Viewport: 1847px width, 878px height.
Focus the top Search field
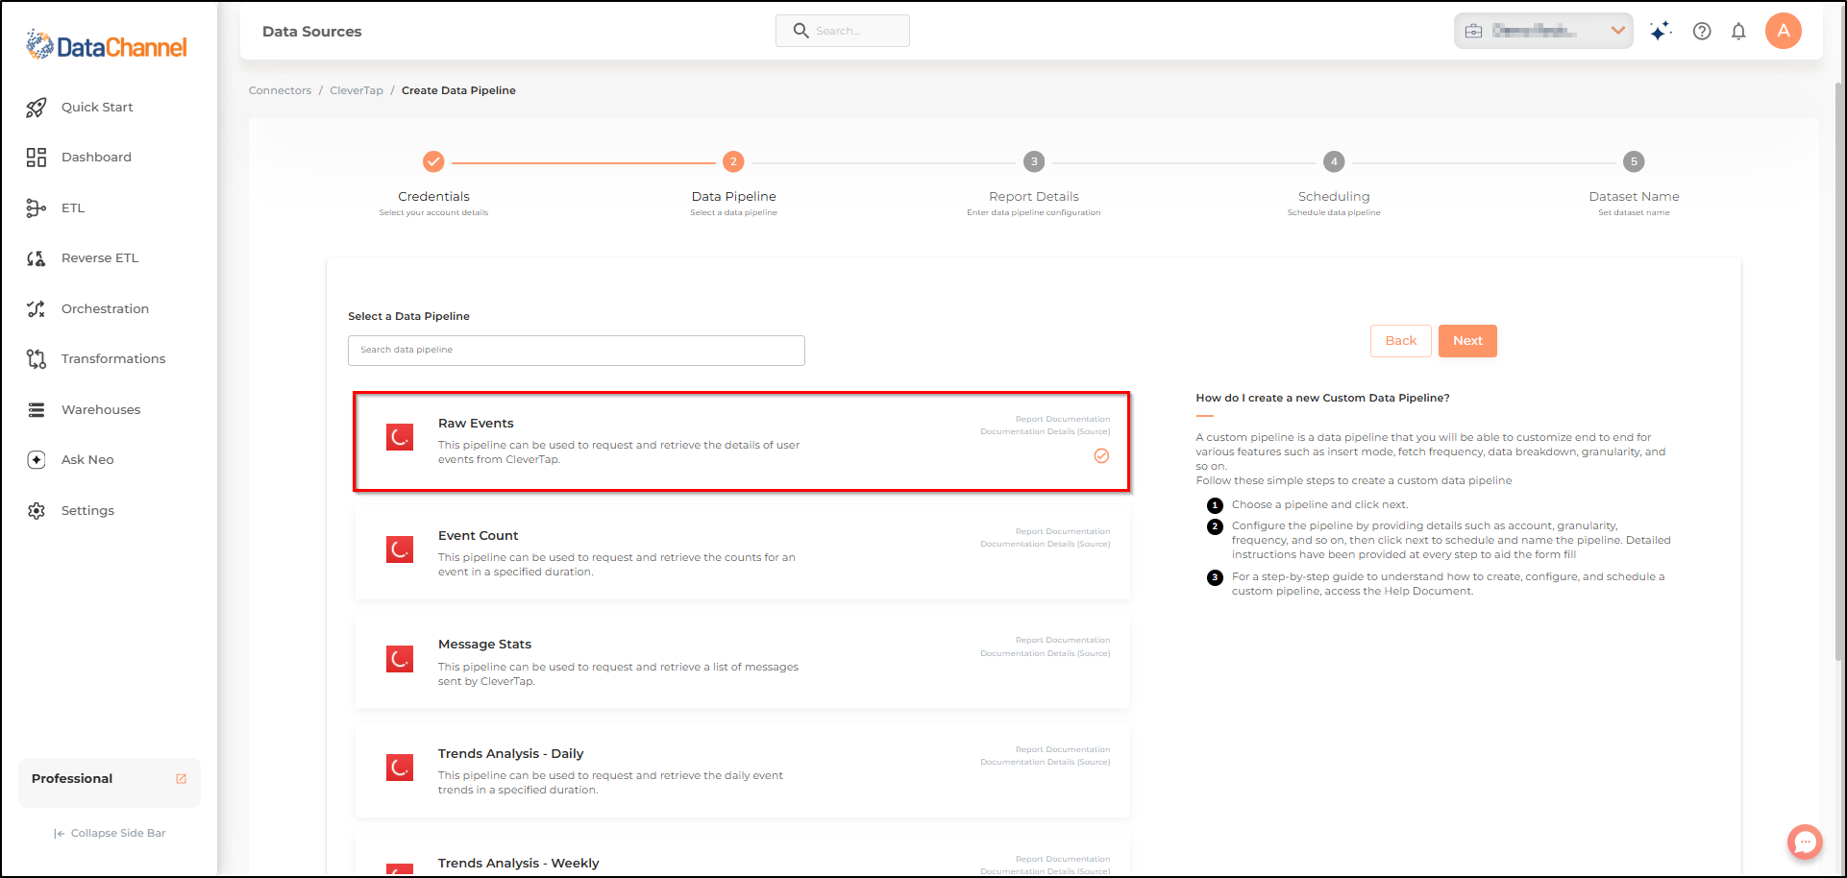pyautogui.click(x=842, y=31)
